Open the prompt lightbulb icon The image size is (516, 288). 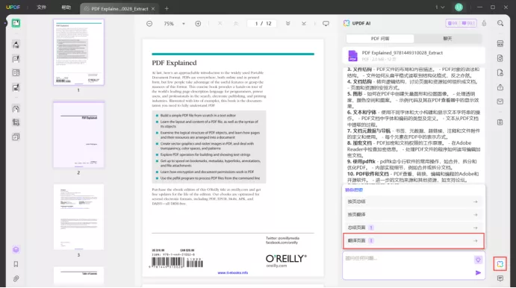(478, 260)
